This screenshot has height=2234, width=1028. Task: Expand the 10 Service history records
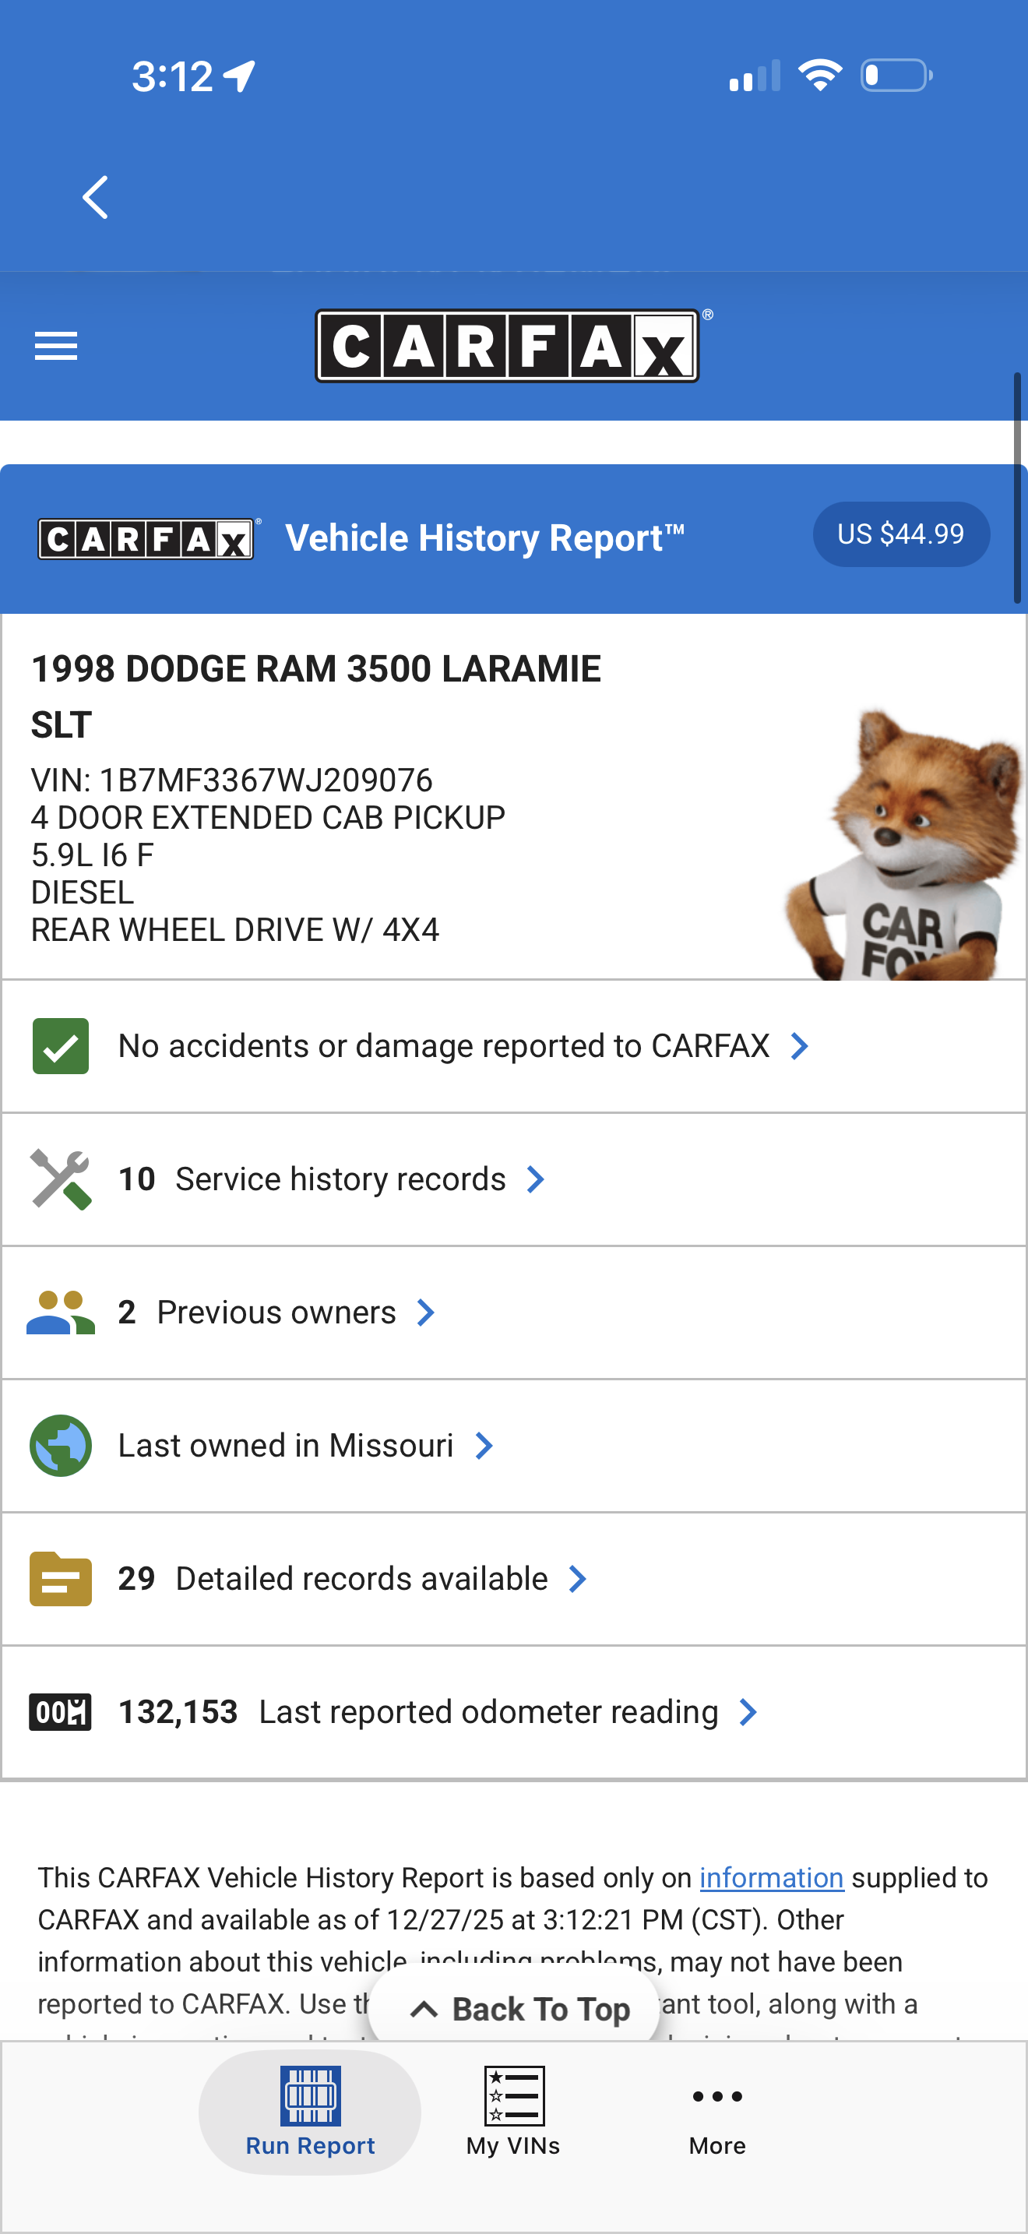tap(332, 1179)
